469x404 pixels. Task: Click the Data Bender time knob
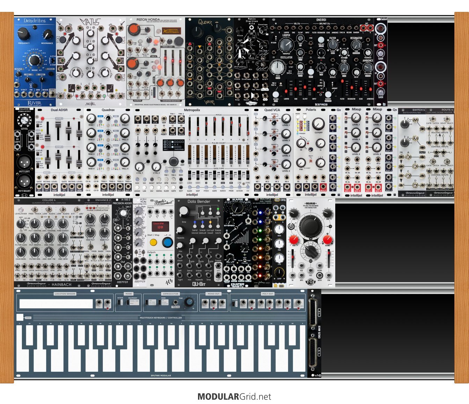pyautogui.click(x=183, y=211)
